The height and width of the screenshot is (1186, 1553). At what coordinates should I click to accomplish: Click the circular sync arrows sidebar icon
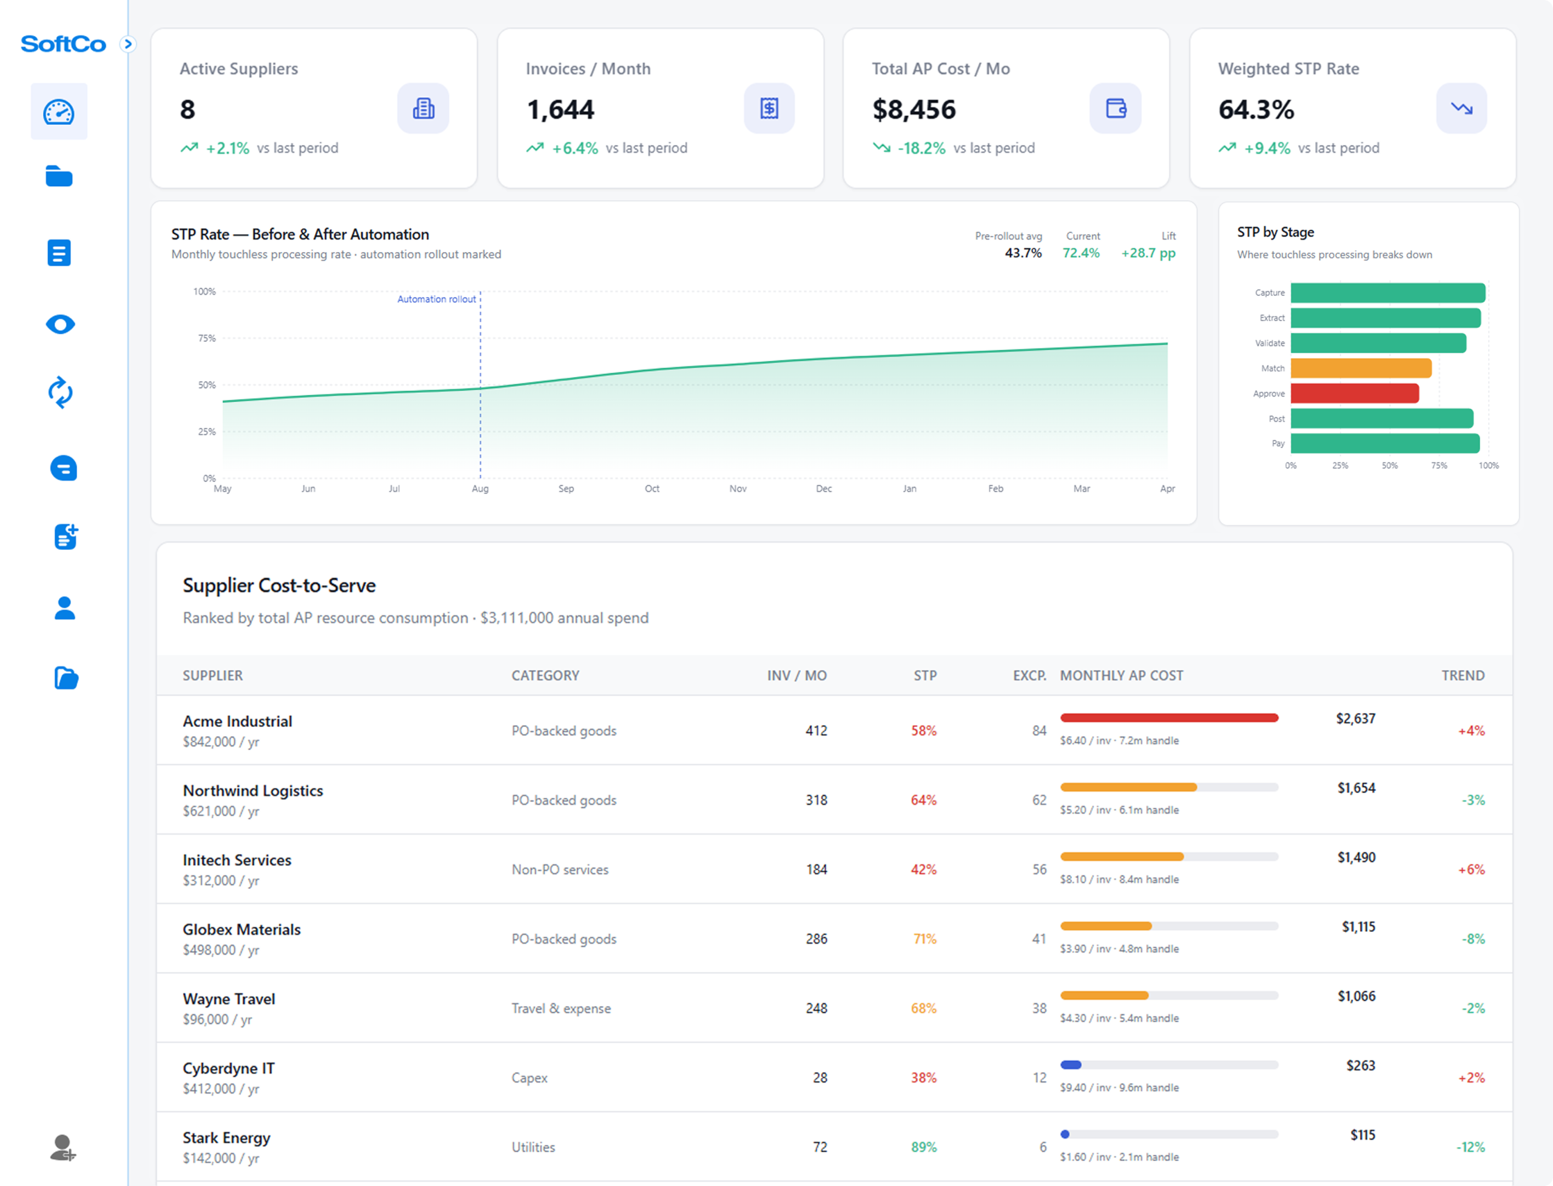coord(60,392)
